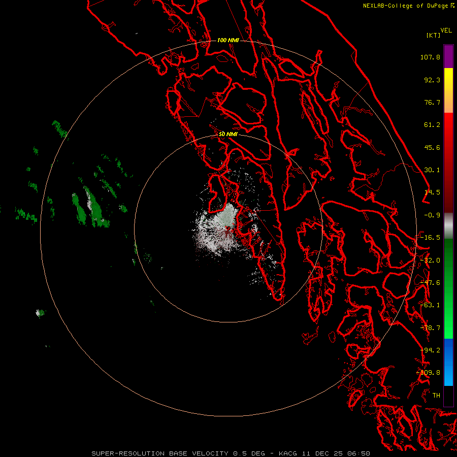
Task: Select the -94.2 scale value
Action: coord(430,350)
